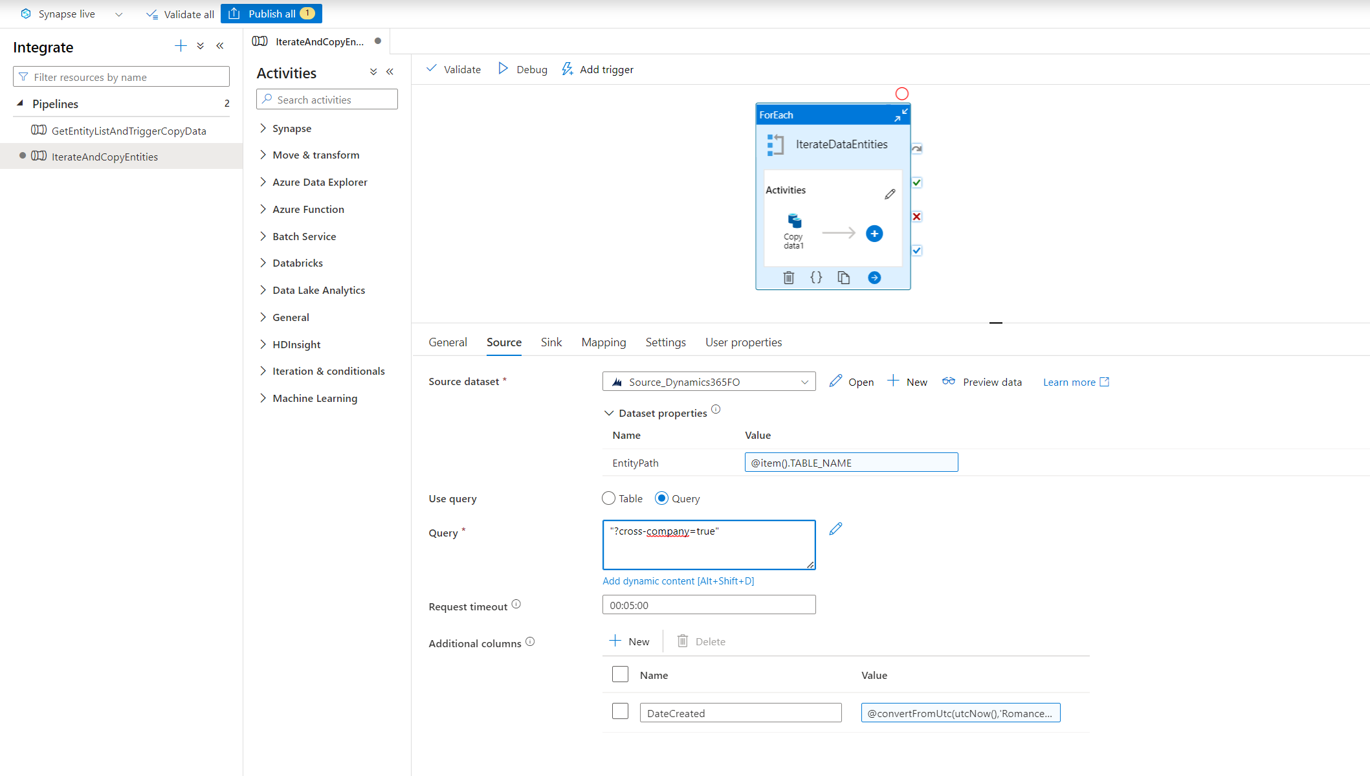1370x776 pixels.
Task: Expand all Activities categories icon
Action: [373, 72]
